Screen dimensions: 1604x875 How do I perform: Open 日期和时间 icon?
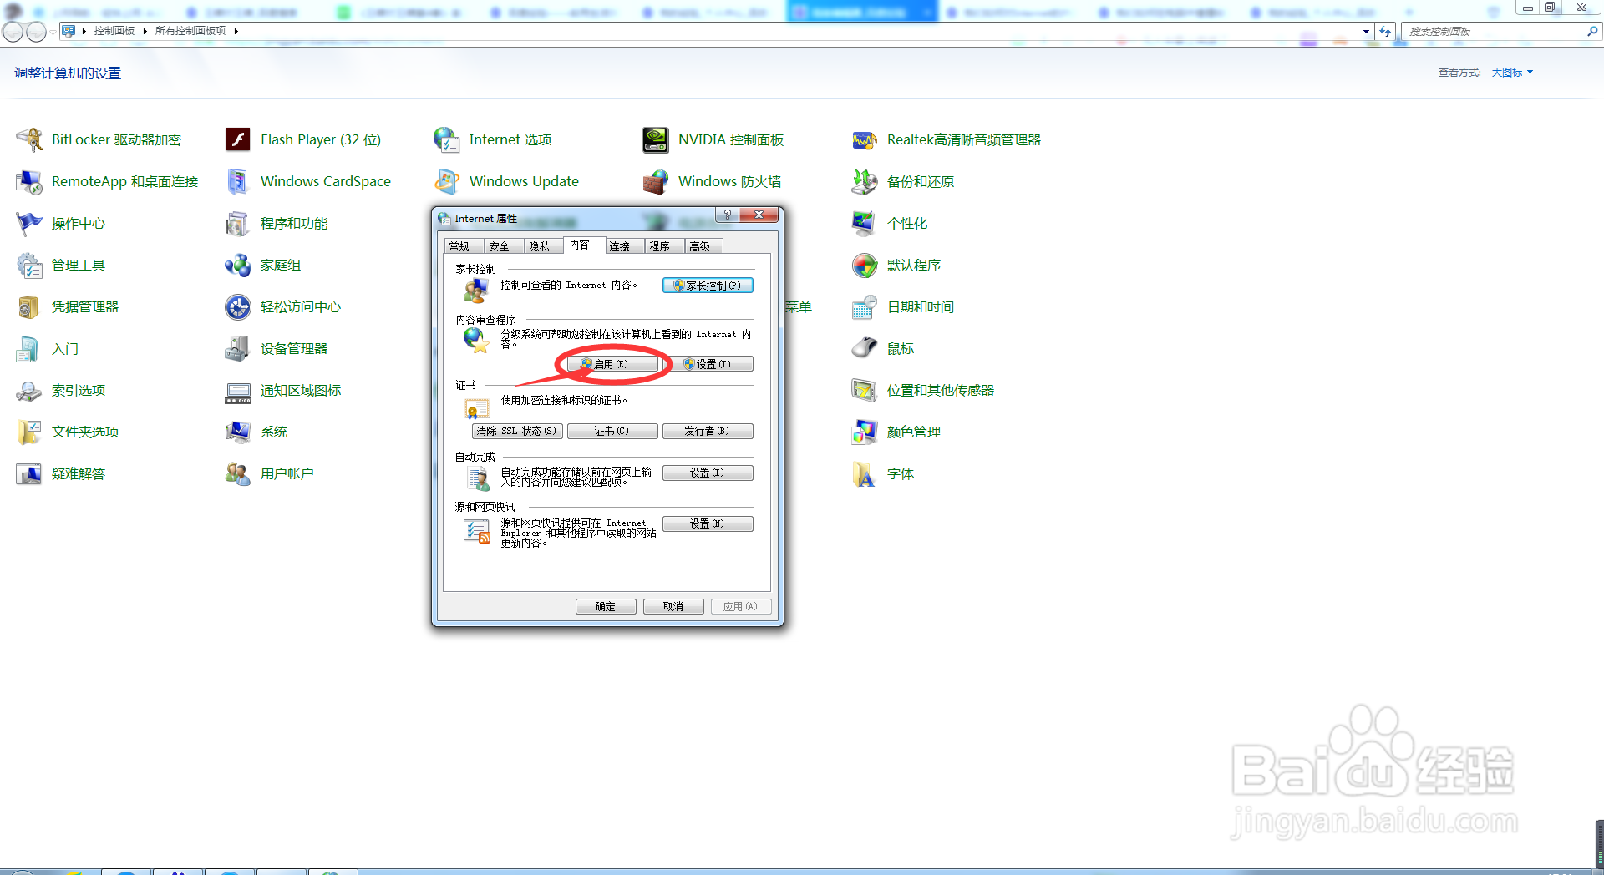pyautogui.click(x=865, y=306)
